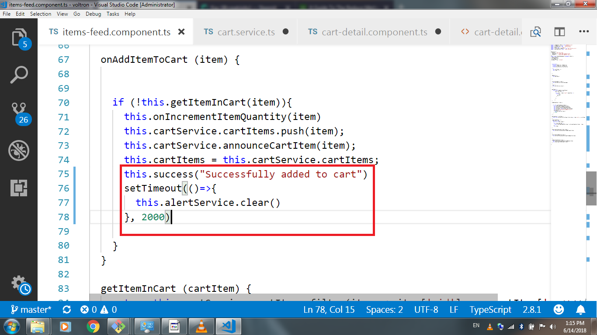The width and height of the screenshot is (597, 335).
Task: Click the Bluetooth icon in system tray
Action: (x=521, y=326)
